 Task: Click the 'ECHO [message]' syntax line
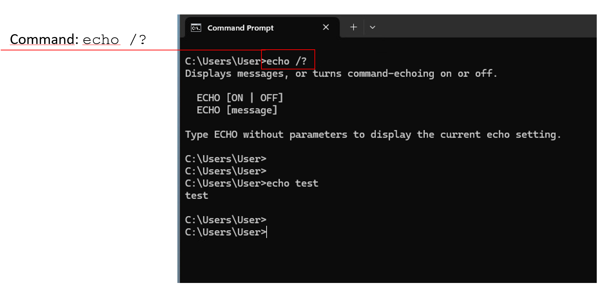point(237,110)
